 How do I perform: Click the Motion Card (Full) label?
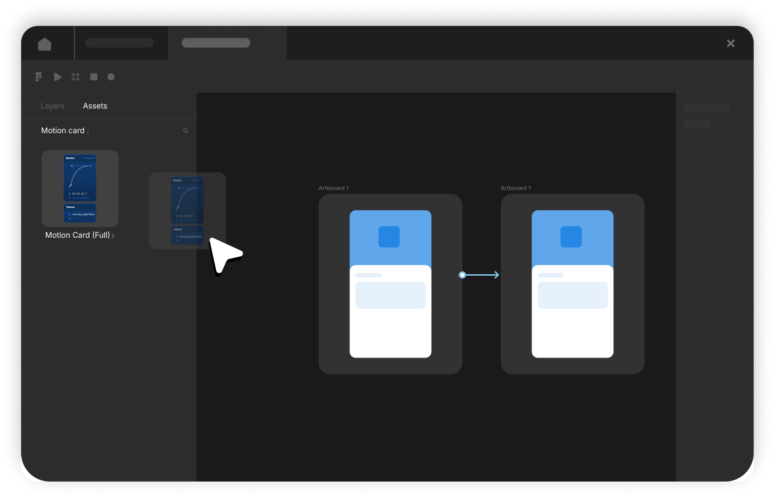tap(78, 235)
